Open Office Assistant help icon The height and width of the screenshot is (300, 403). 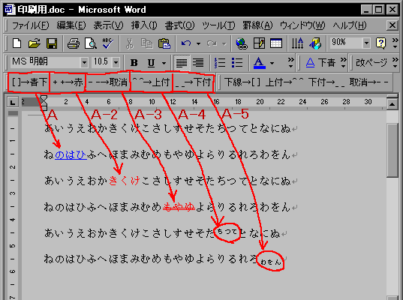[x=380, y=43]
